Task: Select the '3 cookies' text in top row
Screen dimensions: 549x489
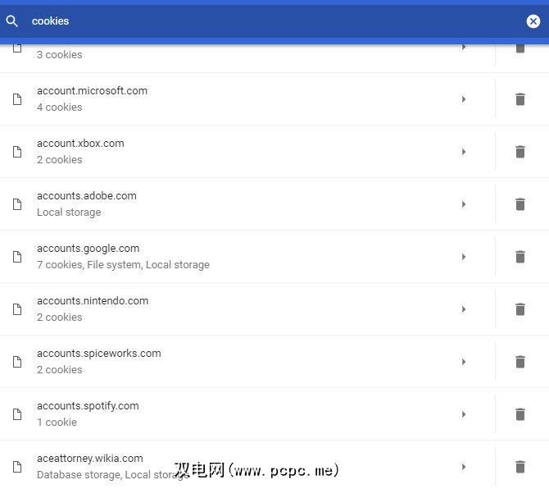Action: pyautogui.click(x=60, y=55)
